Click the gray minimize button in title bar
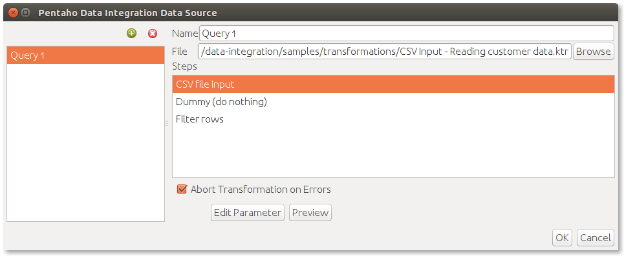The width and height of the screenshot is (624, 256). click(25, 13)
